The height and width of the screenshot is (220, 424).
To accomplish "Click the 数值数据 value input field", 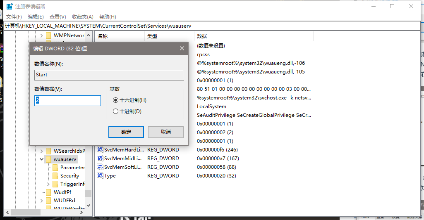I will pos(68,101).
